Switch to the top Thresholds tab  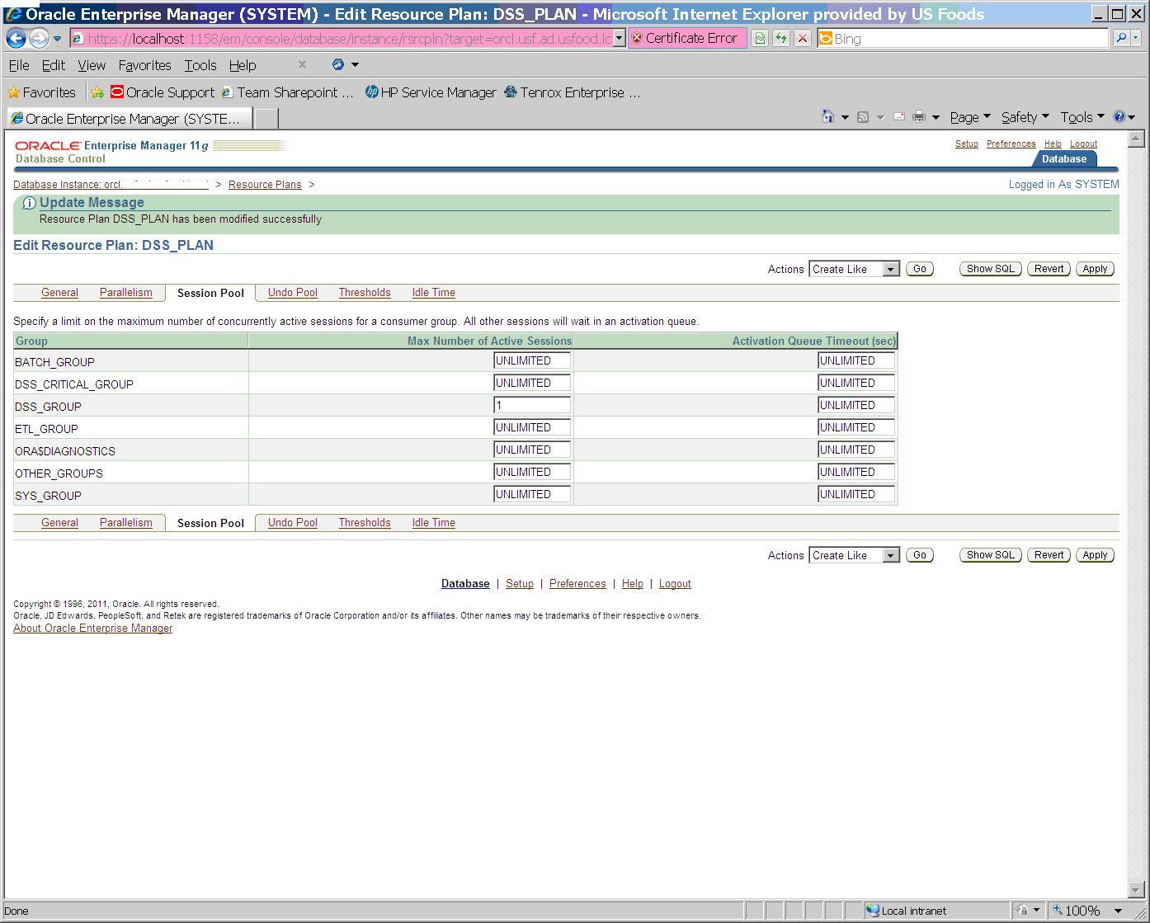click(x=365, y=293)
